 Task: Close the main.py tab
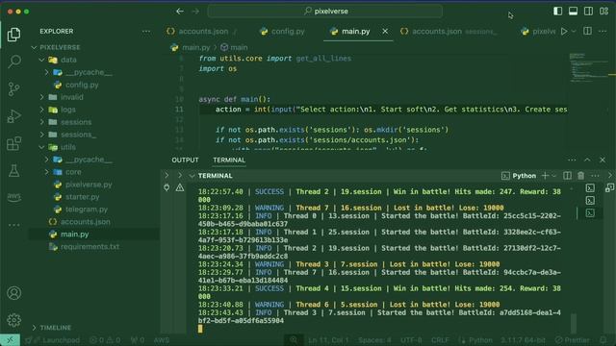pos(385,32)
